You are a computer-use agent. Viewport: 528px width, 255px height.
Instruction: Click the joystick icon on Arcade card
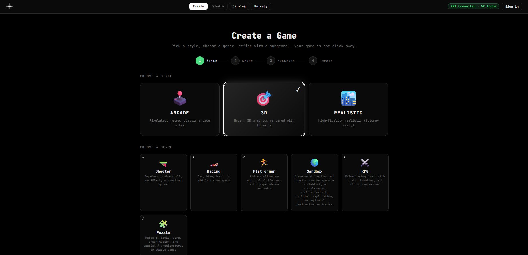(x=180, y=98)
